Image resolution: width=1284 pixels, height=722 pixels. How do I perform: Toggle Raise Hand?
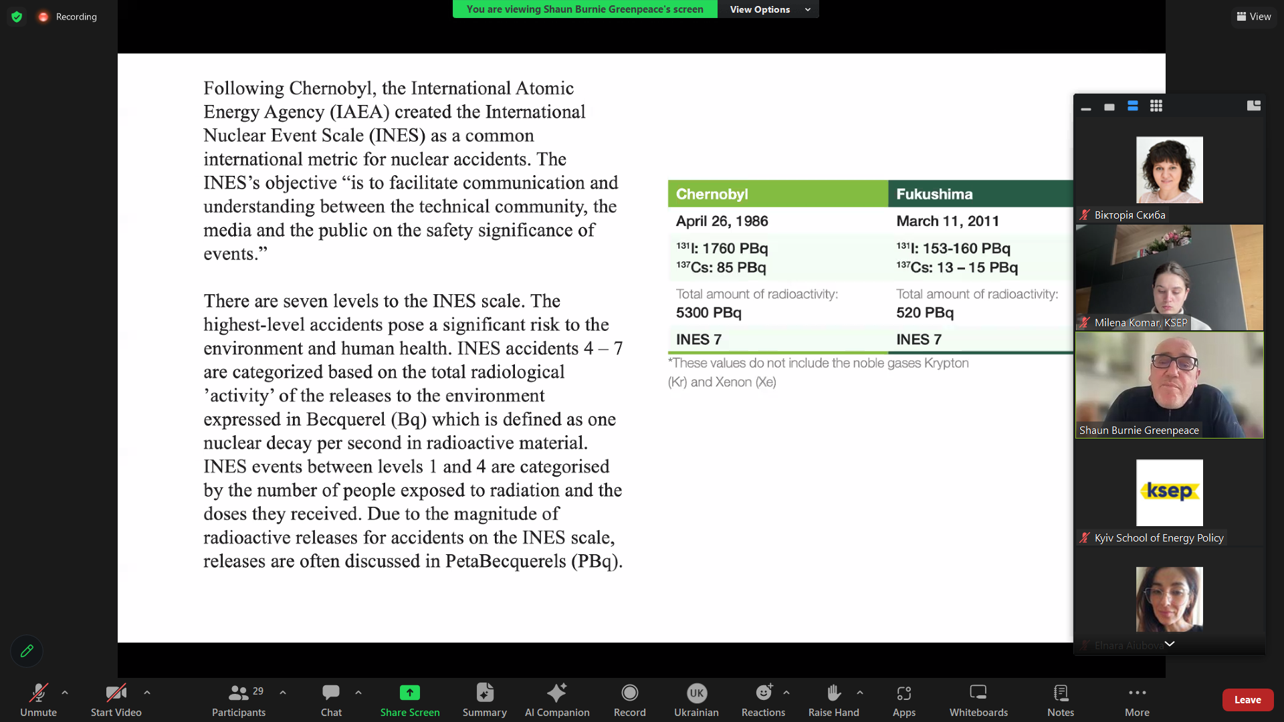833,699
